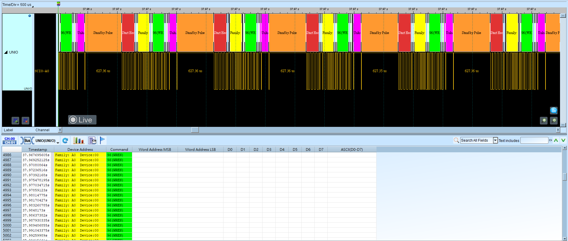Click the decode table vertical scrollbar thumb
Screen dimensions: 568x241
(x=565, y=177)
